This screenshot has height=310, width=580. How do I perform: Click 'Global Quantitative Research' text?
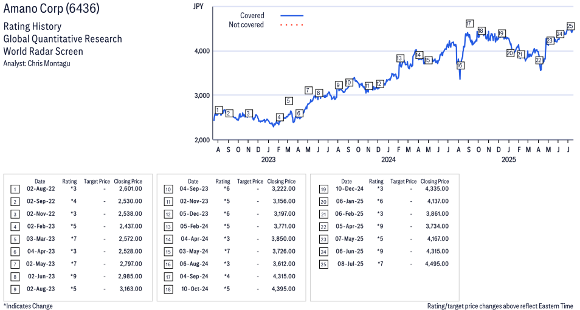(x=63, y=39)
